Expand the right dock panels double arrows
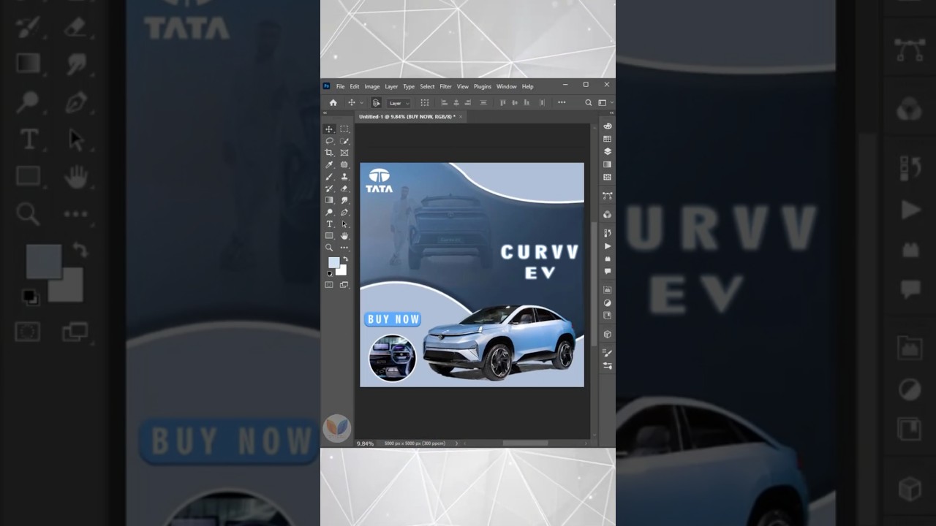 tap(612, 113)
